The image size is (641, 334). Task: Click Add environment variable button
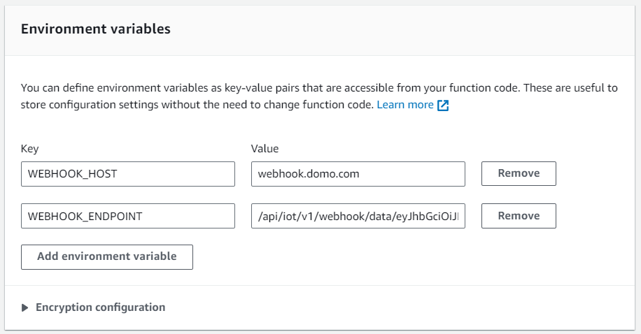coord(107,257)
